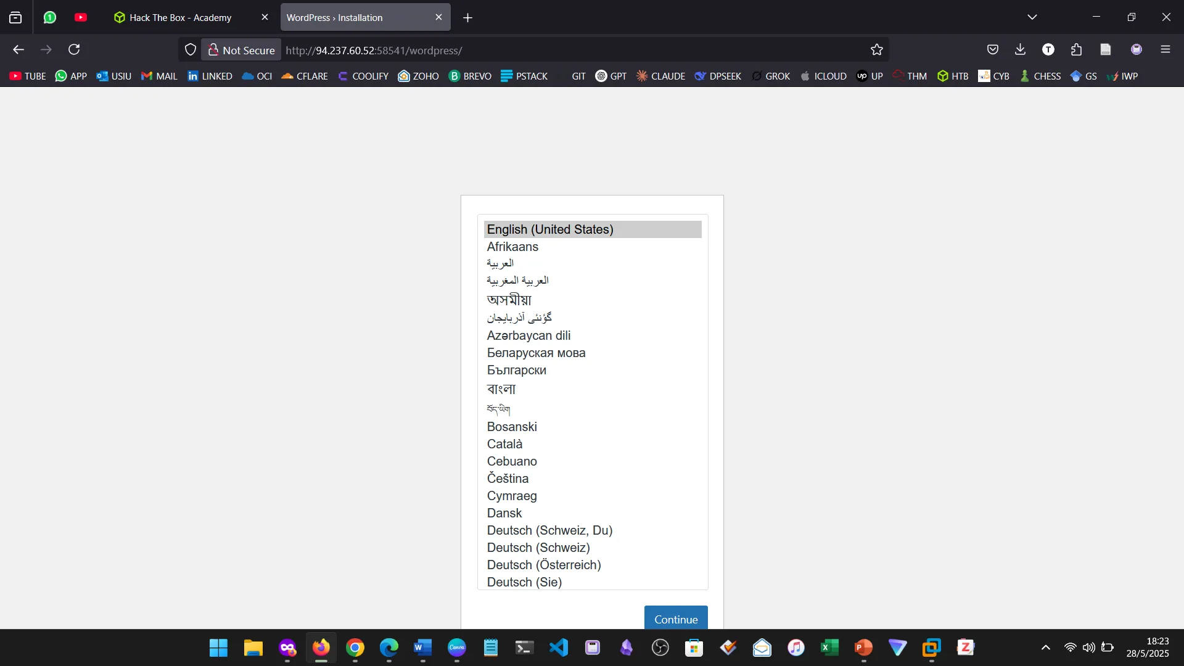Open the Firefox hamburger menu
This screenshot has width=1184, height=666.
point(1165,49)
